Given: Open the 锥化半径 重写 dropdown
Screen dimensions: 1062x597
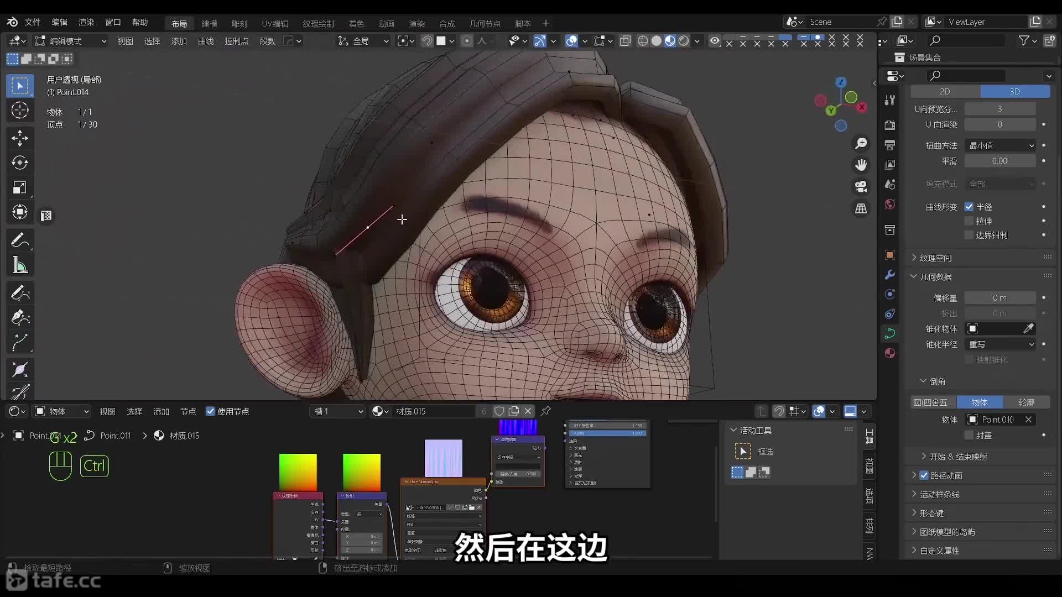Looking at the screenshot, I should 1001,344.
